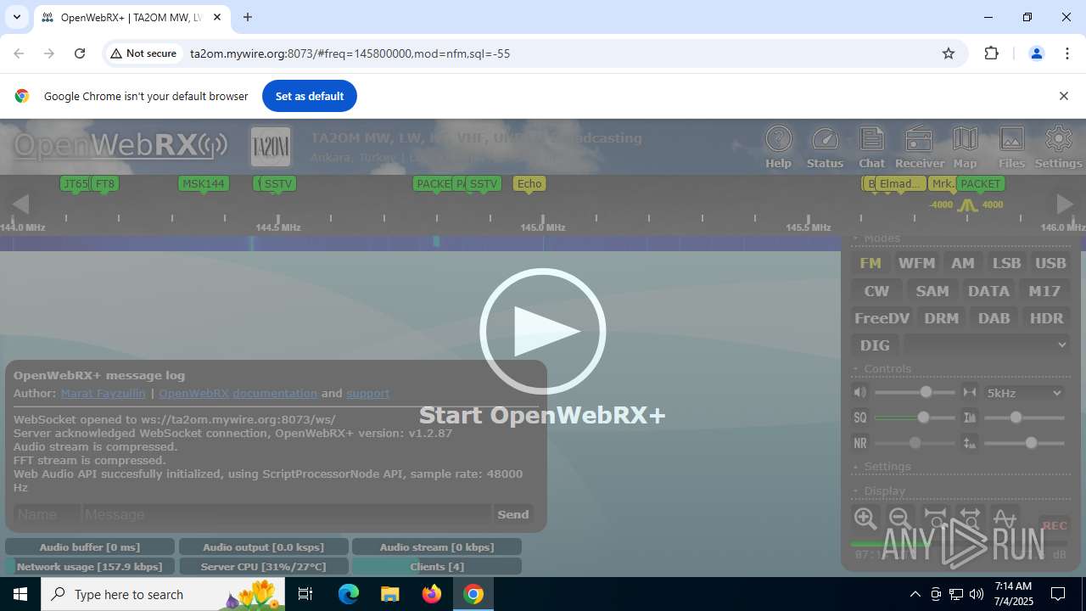Viewport: 1086px width, 611px height.
Task: Jump to the Elmad... bookmark
Action: (899, 183)
